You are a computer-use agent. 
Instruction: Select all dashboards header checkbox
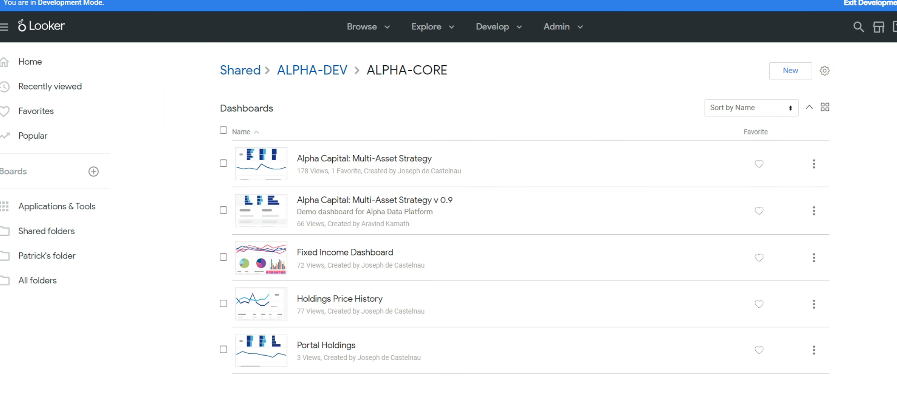pos(224,130)
